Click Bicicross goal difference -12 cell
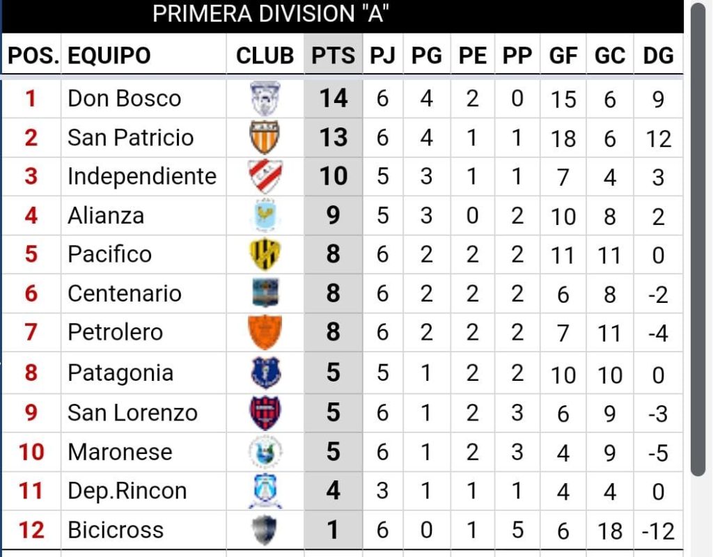 658,531
